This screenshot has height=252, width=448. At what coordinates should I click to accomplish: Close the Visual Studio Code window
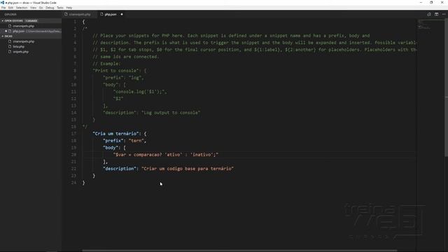[442, 3]
